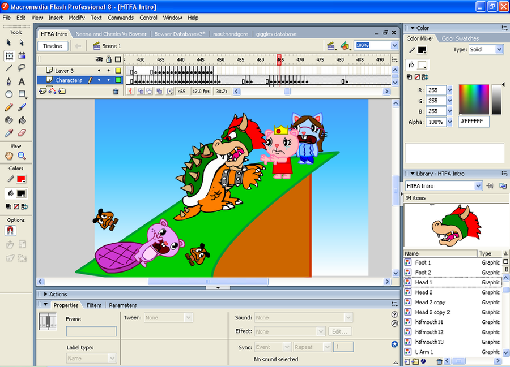Screen dimensions: 510x367
Task: Select the Hand tool
Action: (x=8, y=156)
